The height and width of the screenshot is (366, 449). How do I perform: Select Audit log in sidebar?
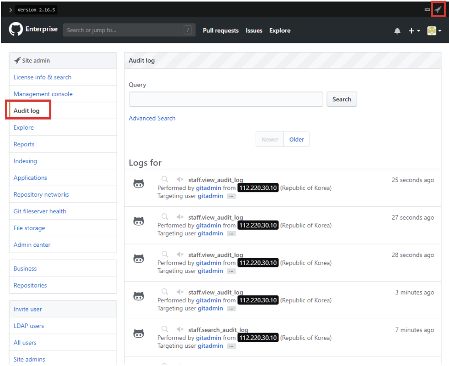pos(26,111)
